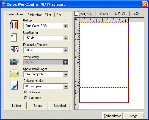Click the Ta bort button
Viewport: 149px width, 120px height.
[x=16, y=106]
